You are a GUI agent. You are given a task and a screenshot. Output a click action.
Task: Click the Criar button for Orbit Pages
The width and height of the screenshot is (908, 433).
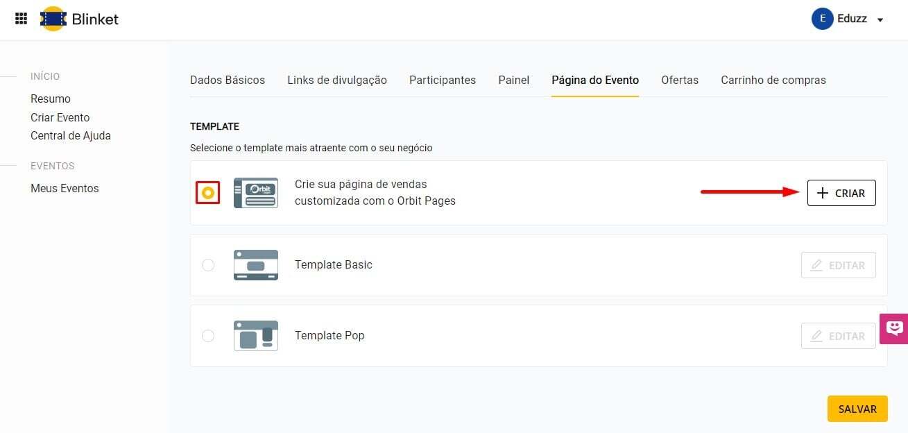[x=841, y=193]
